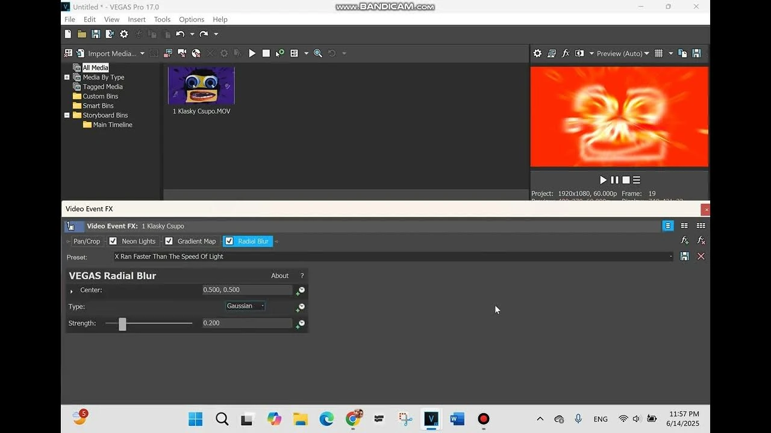This screenshot has height=433, width=771.
Task: Click the Zoom magnifier tool in main toolbar
Action: [318, 53]
